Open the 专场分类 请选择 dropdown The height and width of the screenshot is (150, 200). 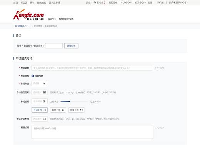pyautogui.click(x=39, y=83)
